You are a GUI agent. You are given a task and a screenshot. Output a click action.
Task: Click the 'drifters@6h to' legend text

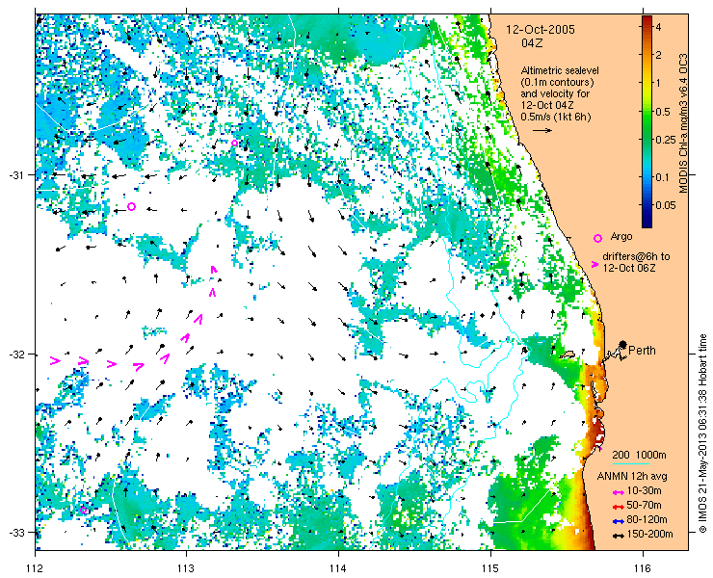636,257
